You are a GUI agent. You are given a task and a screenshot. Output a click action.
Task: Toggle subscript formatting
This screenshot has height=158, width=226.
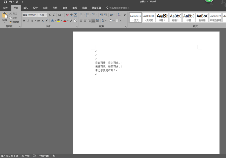[43, 21]
